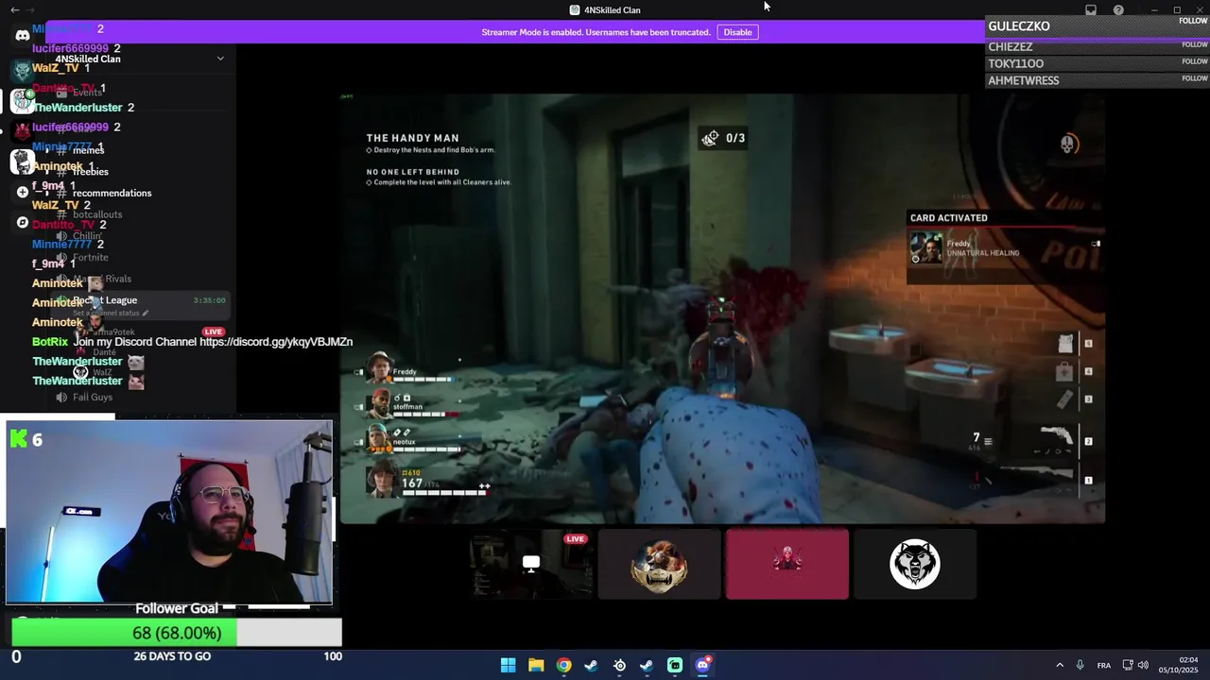Disable Streamer Mode in the purple banner
This screenshot has height=680, width=1210.
[737, 32]
